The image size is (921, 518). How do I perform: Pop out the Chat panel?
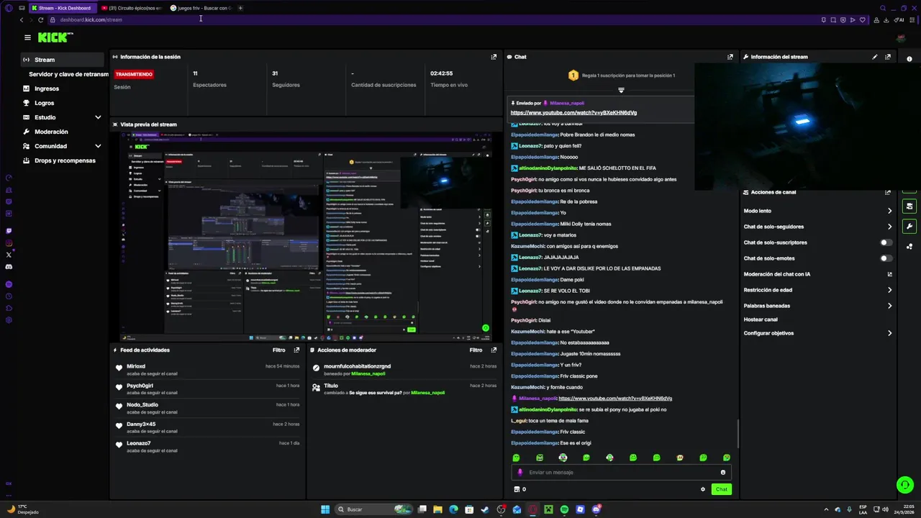(730, 57)
